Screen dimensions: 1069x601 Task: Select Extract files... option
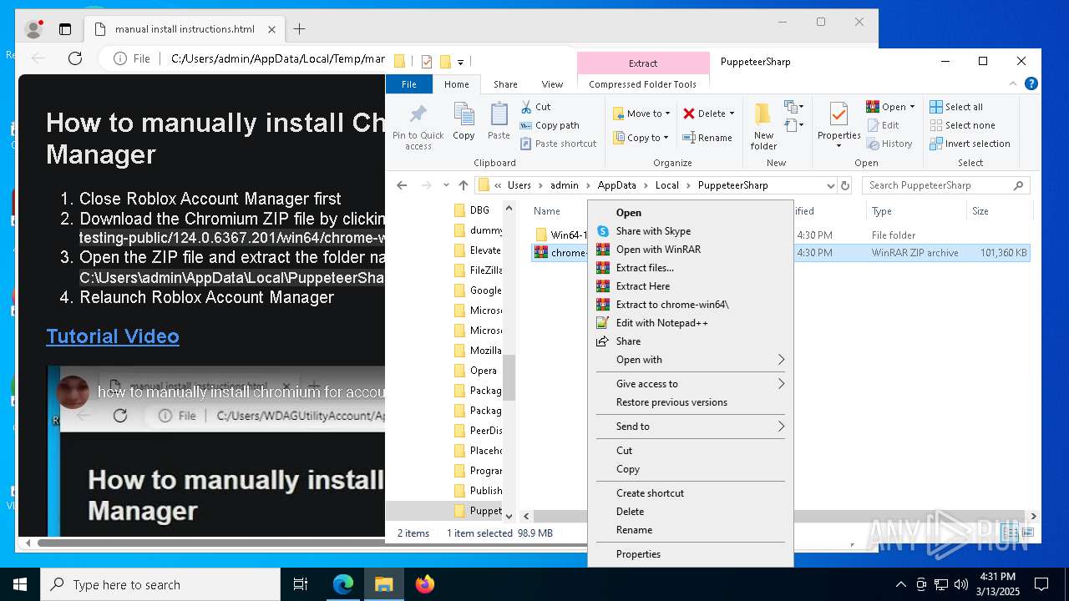pos(691,268)
